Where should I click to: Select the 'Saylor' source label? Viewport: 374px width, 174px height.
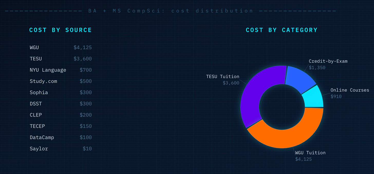[39, 149]
